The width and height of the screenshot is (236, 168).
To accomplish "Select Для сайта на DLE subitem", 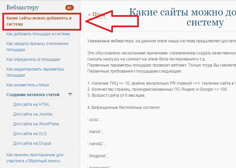I will pos(30,134).
